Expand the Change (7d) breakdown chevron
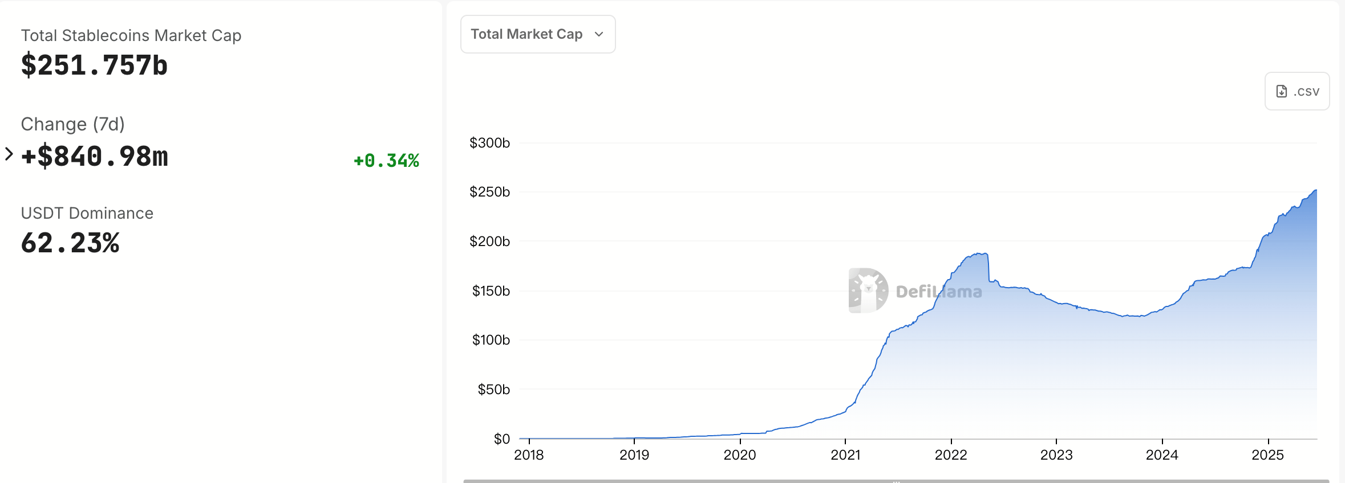The height and width of the screenshot is (483, 1345). point(9,154)
